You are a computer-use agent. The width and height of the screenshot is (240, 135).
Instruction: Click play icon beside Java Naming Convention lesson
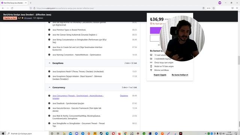tap(49, 55)
